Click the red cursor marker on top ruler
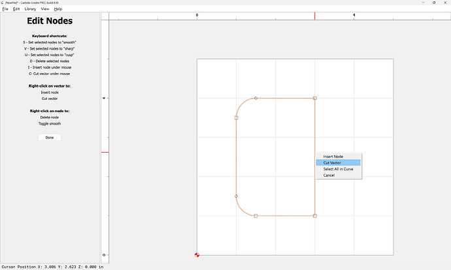The image size is (451, 270). click(315, 15)
